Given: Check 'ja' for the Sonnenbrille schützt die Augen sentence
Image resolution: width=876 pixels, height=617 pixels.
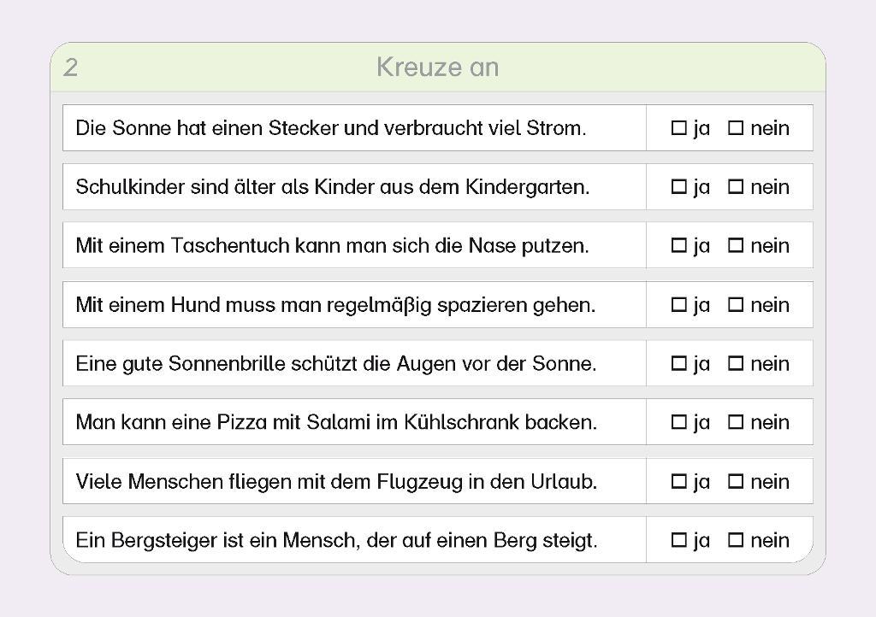Looking at the screenshot, I should (679, 364).
